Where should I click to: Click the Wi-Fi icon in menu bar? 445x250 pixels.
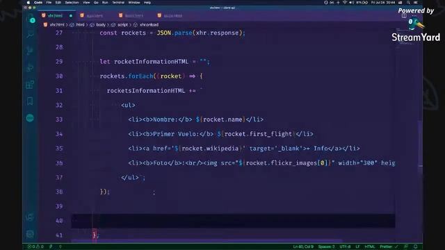click(x=345, y=2)
